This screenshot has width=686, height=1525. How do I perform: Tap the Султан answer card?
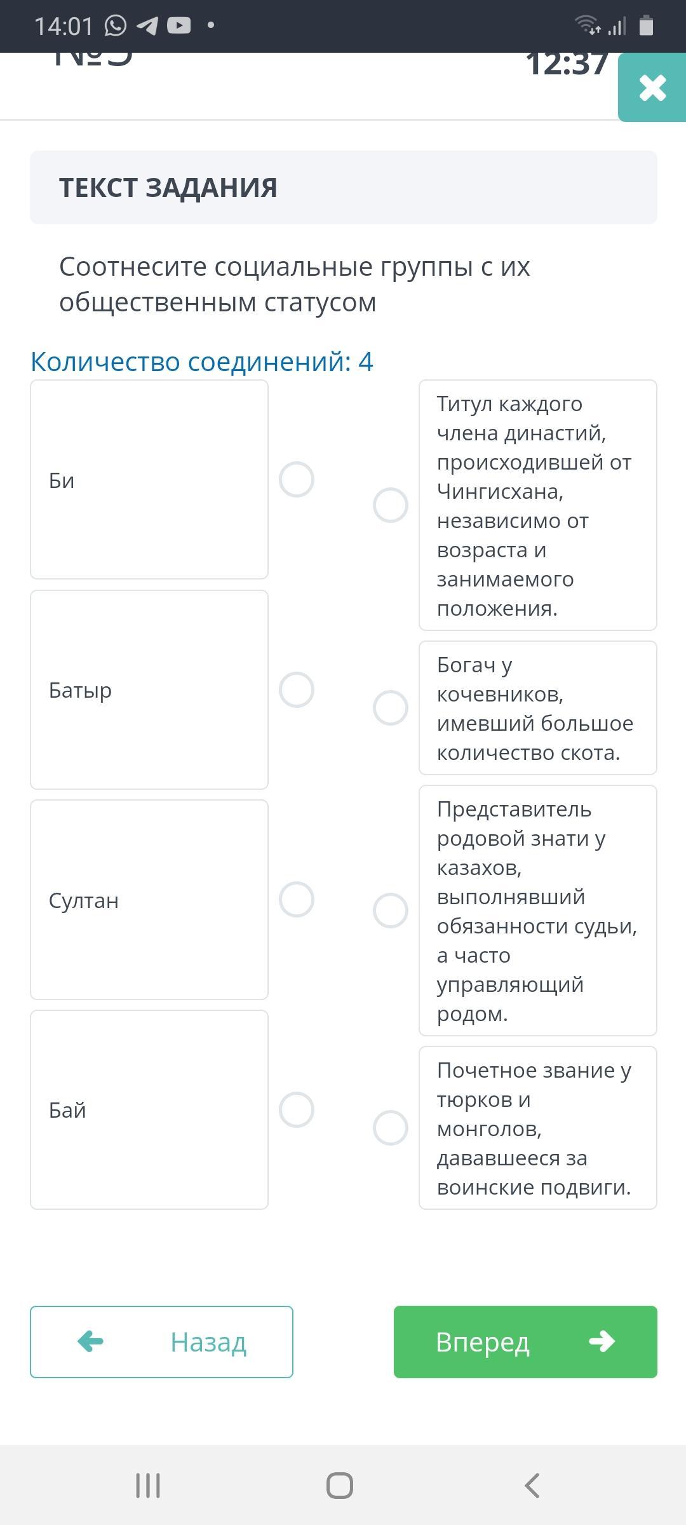(149, 900)
